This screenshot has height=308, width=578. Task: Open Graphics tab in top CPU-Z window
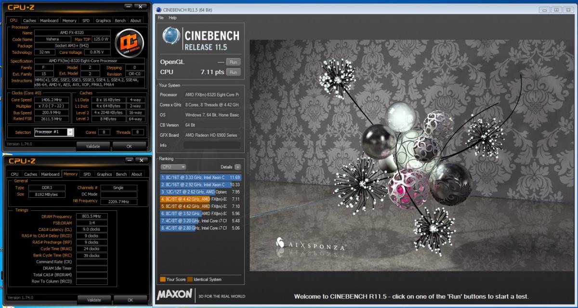pos(103,21)
